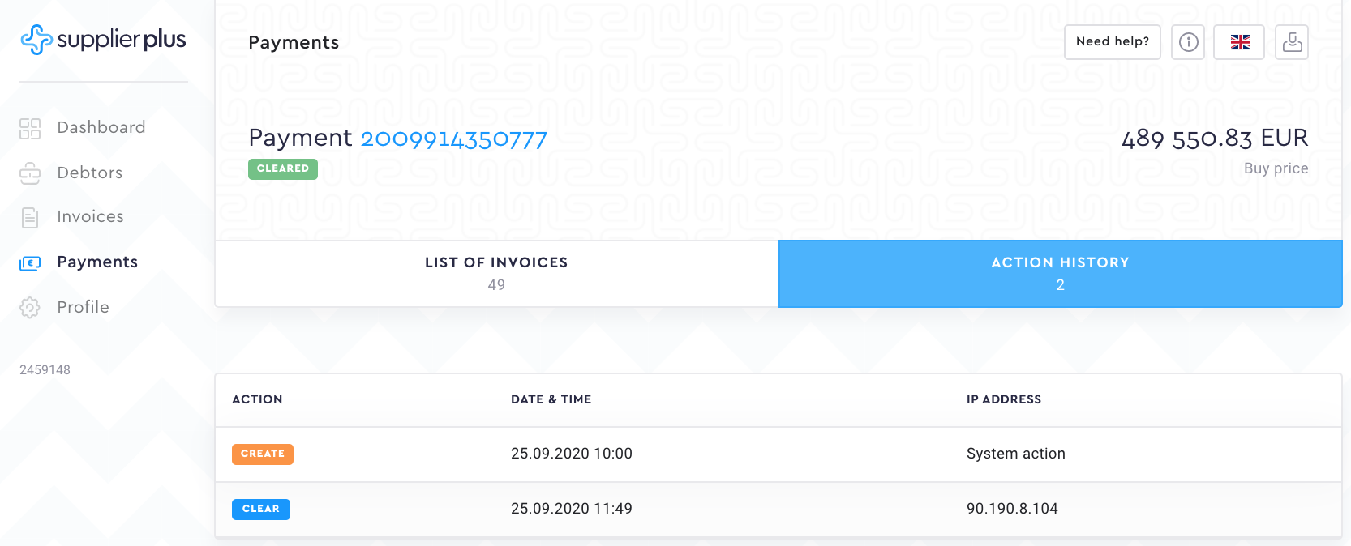Click the blue CLEAR action badge
The image size is (1351, 546).
261,509
